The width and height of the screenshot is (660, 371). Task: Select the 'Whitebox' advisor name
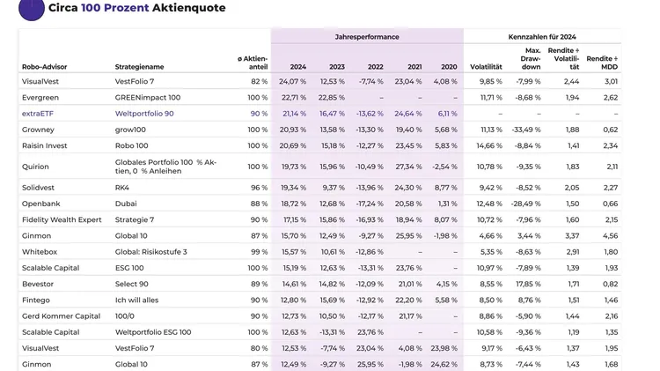(40, 252)
